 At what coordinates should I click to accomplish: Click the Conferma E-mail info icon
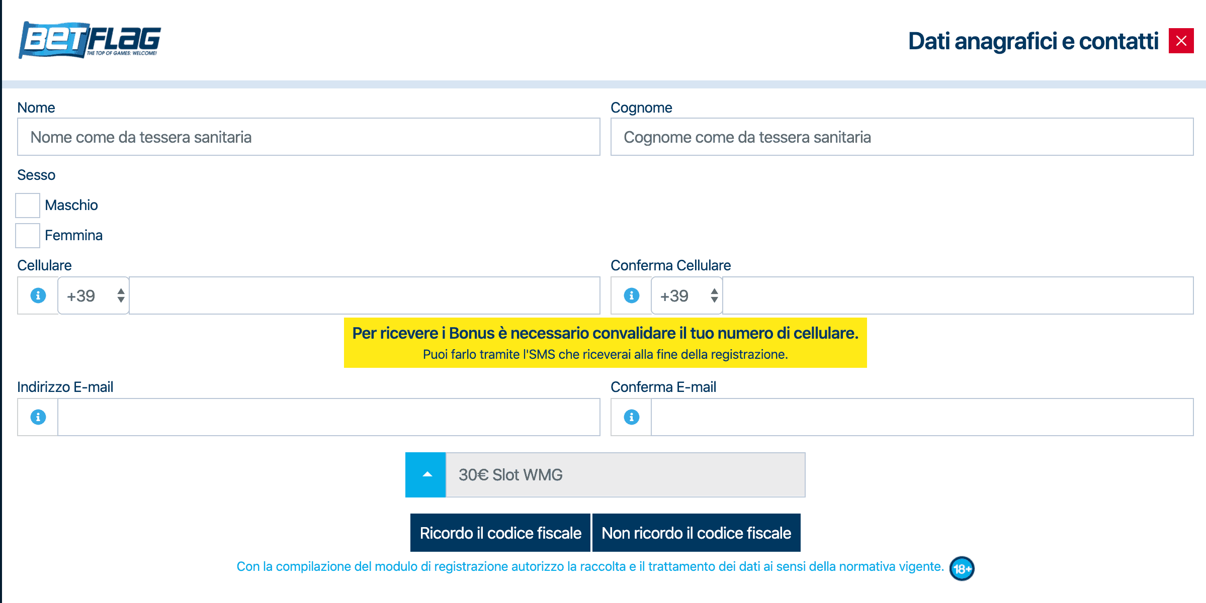tap(632, 417)
